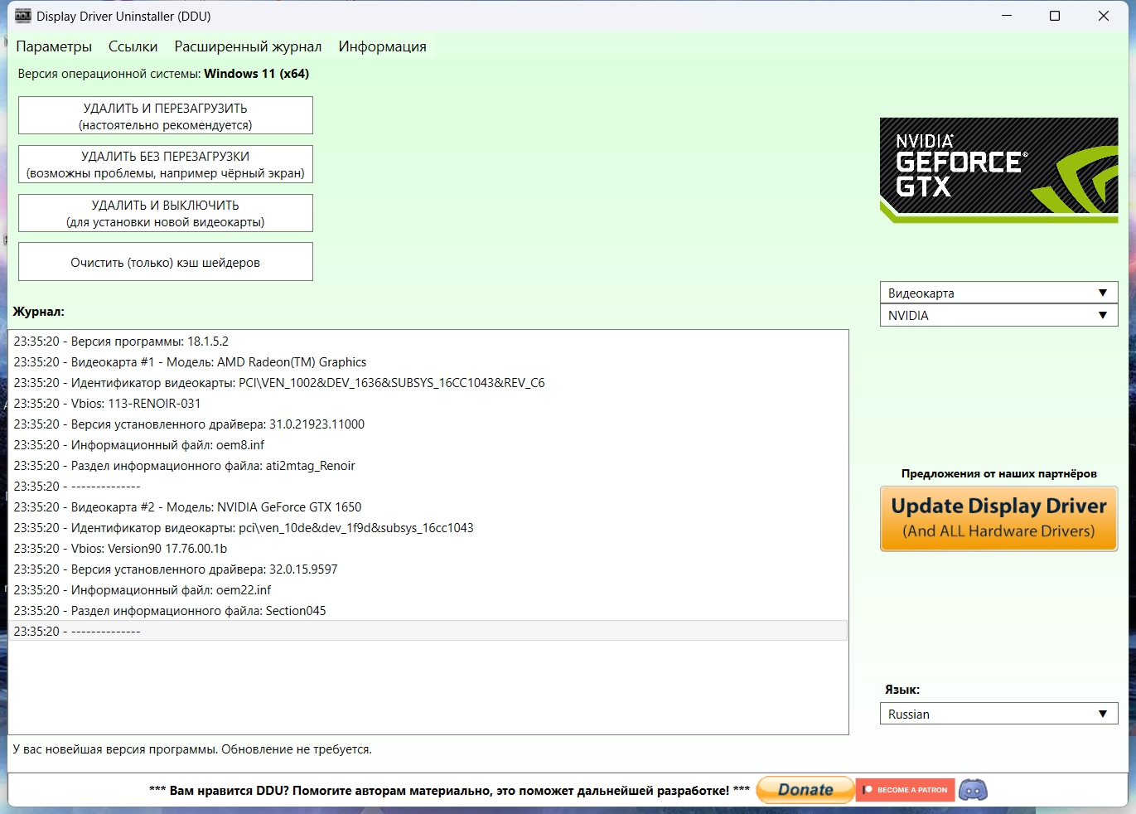Select the driver version 32.0.15.9597 row
This screenshot has height=814, width=1136.
[x=428, y=569]
